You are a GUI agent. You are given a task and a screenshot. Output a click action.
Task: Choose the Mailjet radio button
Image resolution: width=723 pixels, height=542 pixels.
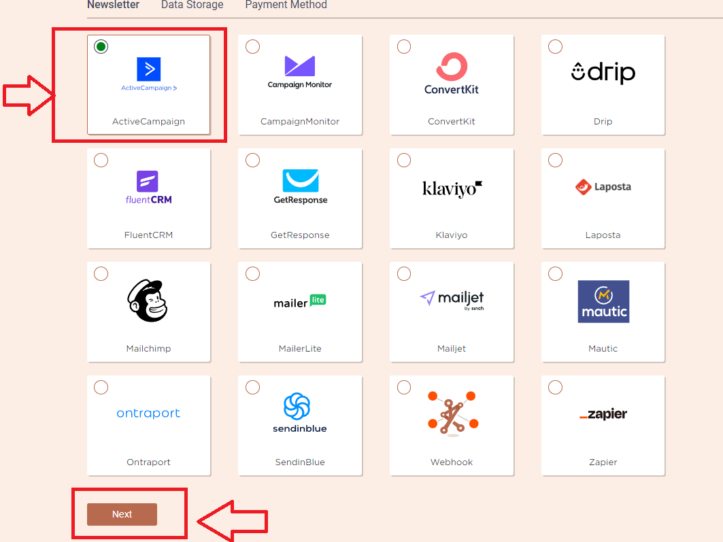tap(404, 274)
